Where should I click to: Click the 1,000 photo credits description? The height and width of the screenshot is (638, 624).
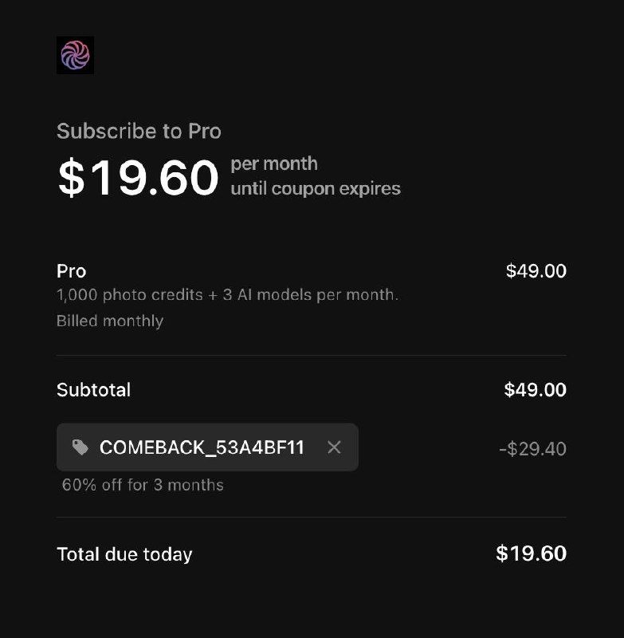227,294
